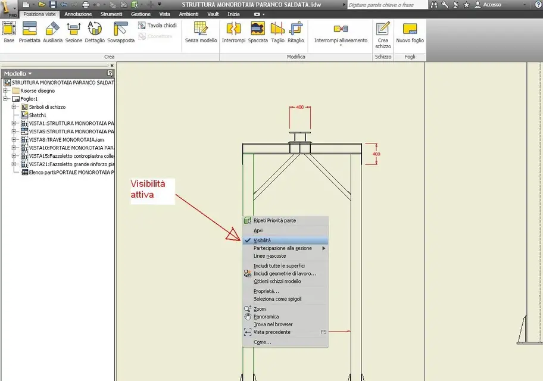Open the Modello panel dropdown
543x381 pixels.
18,73
